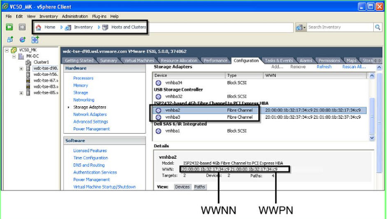Collapse the VC50_MK tree node
This screenshot has height=219, width=387.
pos(7,51)
